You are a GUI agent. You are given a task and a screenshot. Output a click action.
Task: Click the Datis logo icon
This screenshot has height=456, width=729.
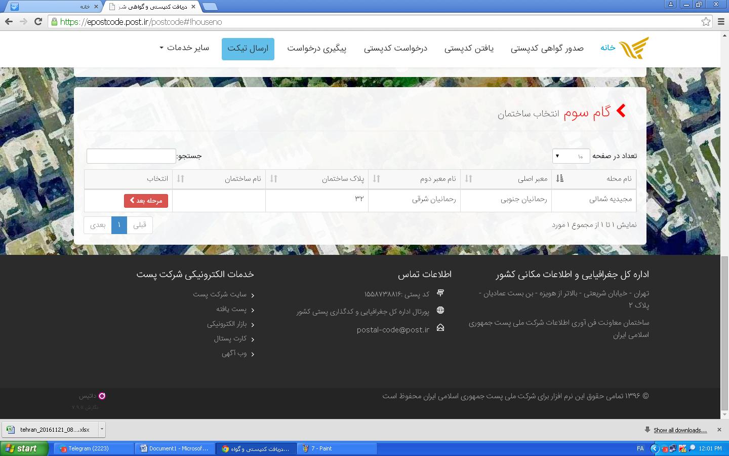pos(102,396)
